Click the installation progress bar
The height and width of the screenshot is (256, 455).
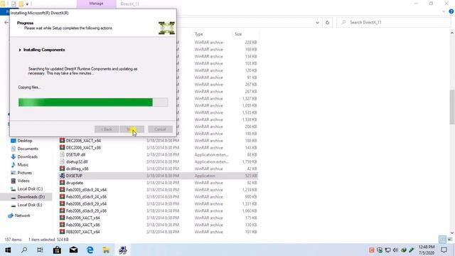tap(93, 102)
